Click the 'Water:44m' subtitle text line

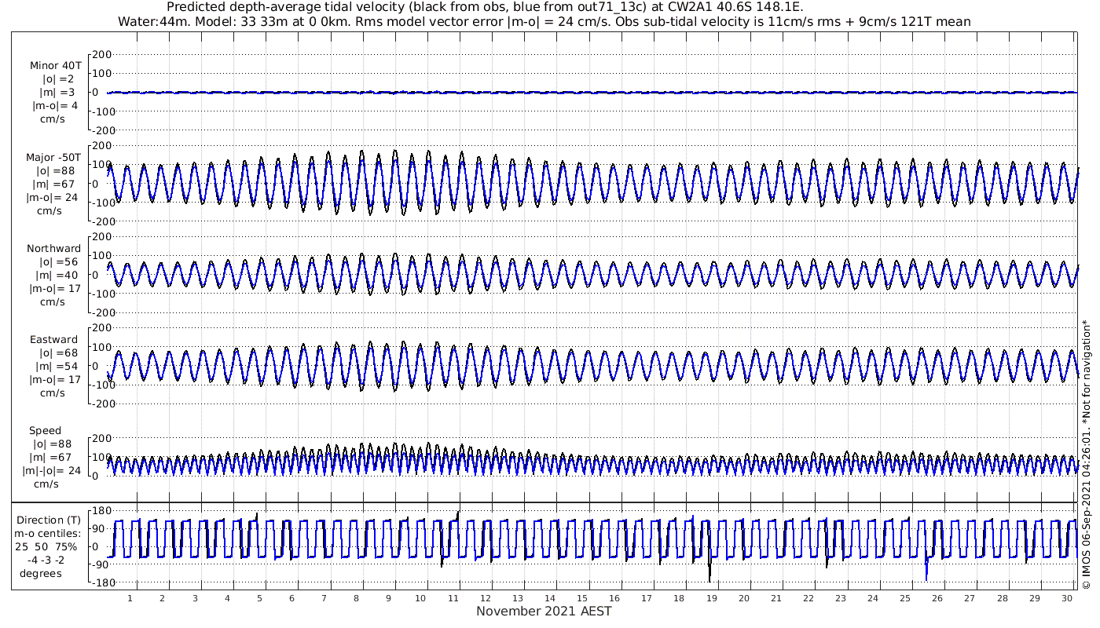click(544, 21)
